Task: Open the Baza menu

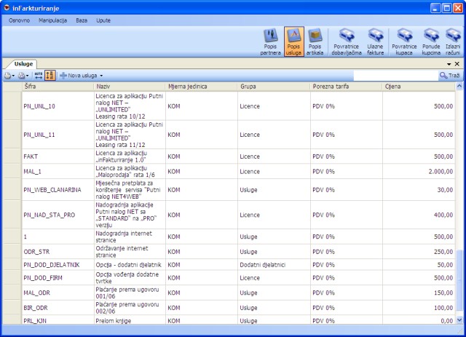Action: point(82,20)
